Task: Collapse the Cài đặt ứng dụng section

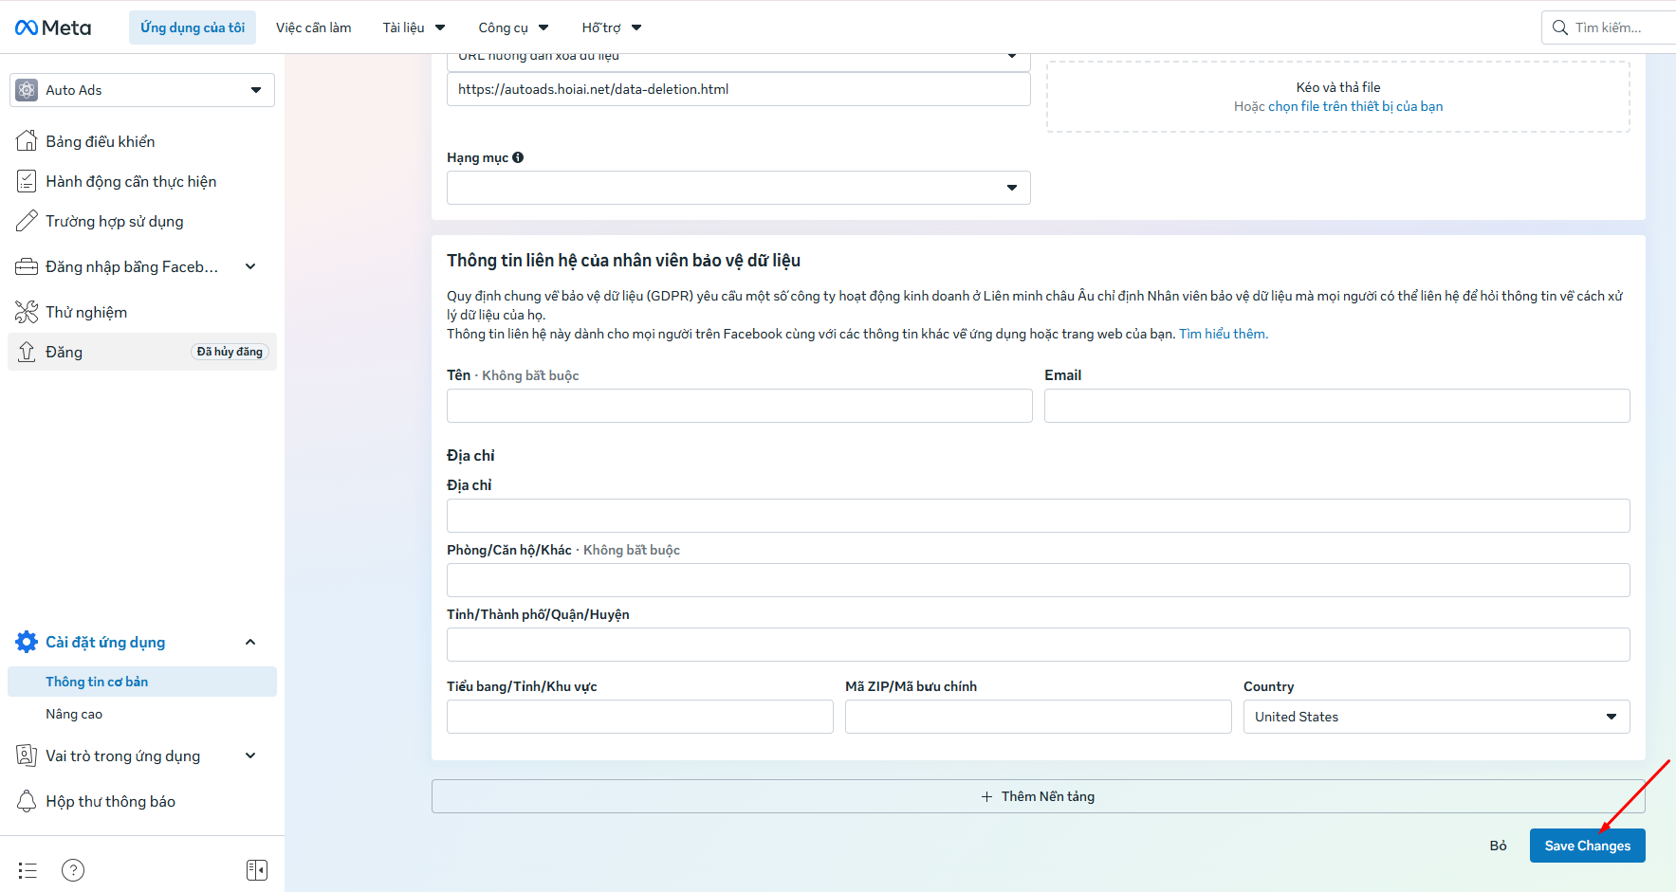Action: 250,642
